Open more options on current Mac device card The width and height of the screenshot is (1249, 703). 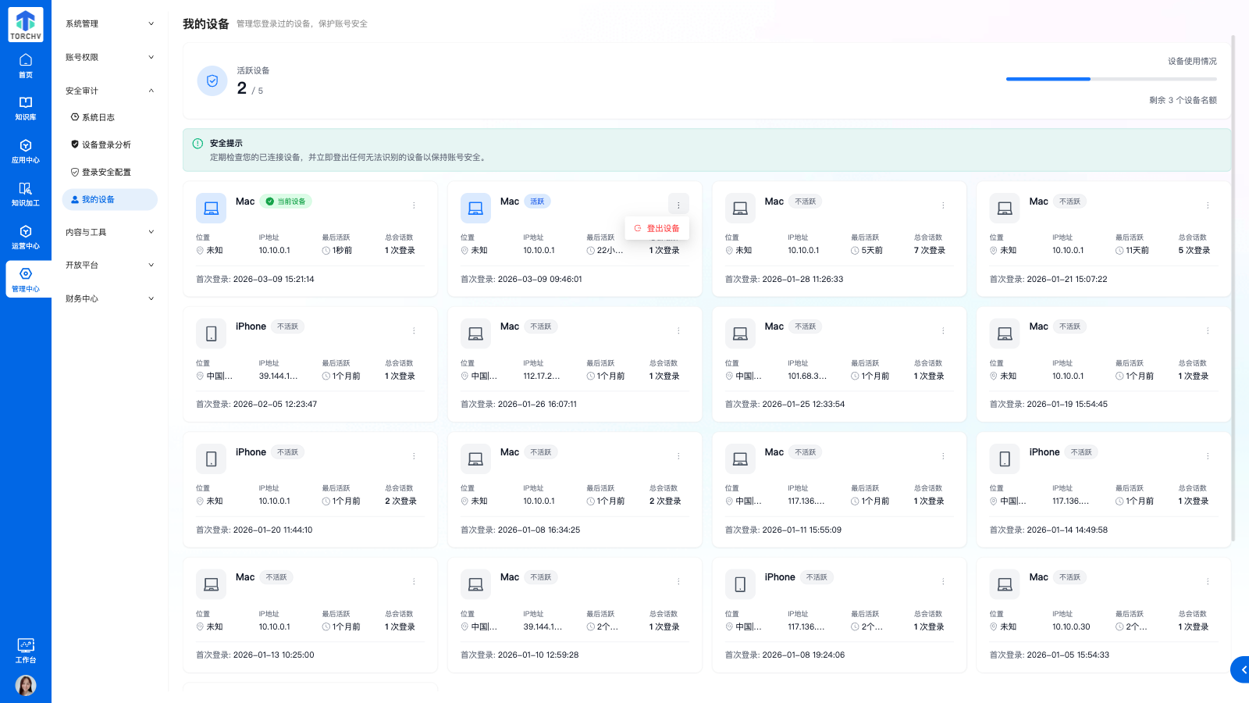pos(414,205)
